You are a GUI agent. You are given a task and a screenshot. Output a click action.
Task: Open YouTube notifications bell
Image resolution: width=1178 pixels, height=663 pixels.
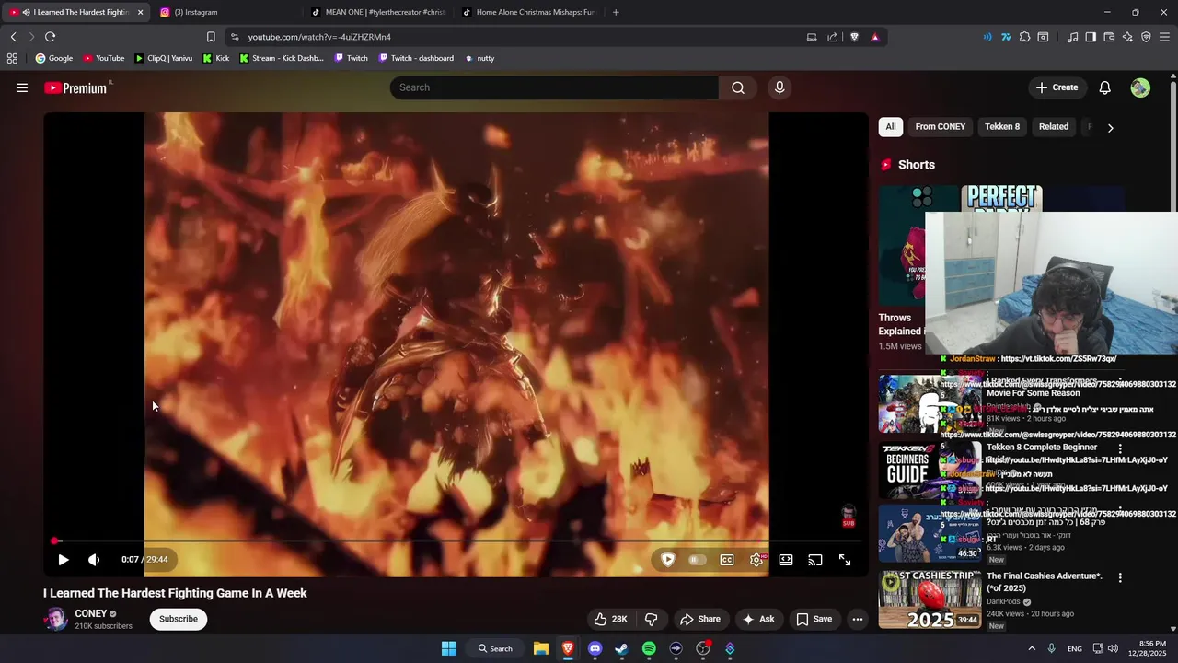(x=1105, y=87)
